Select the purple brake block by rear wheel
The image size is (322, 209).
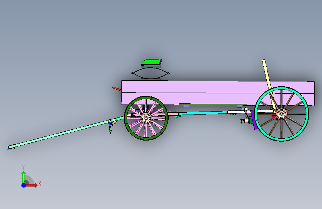click(x=254, y=120)
